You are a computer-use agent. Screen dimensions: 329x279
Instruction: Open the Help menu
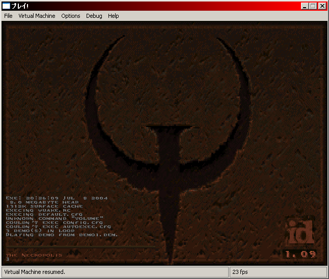[113, 16]
